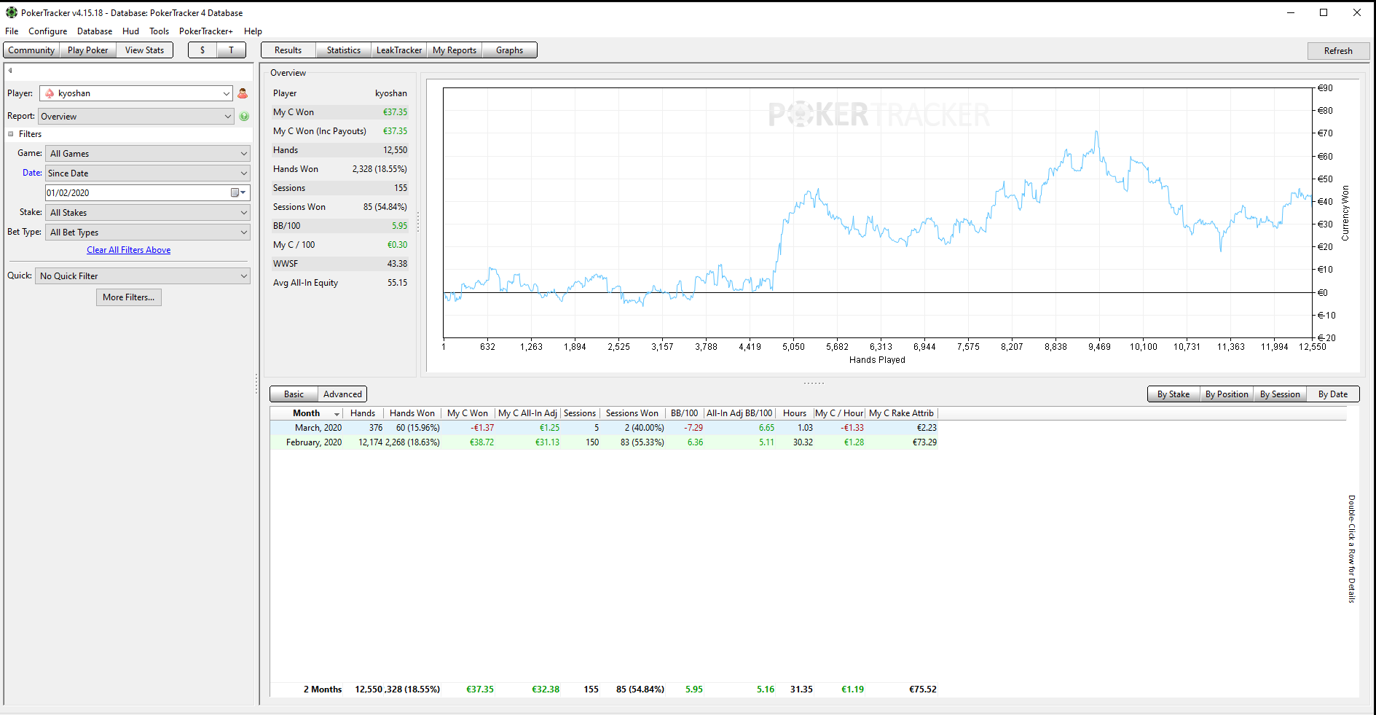1376x715 pixels.
Task: Switch to the Community tab
Action: [31, 50]
